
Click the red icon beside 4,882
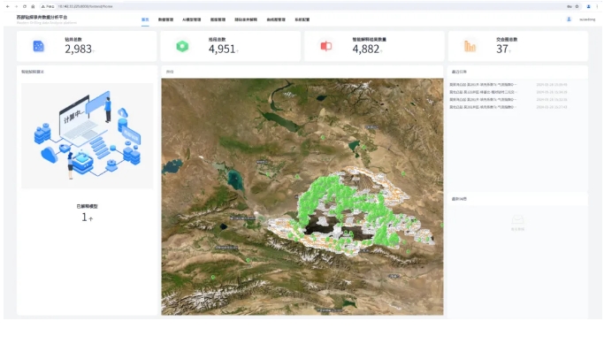(326, 46)
